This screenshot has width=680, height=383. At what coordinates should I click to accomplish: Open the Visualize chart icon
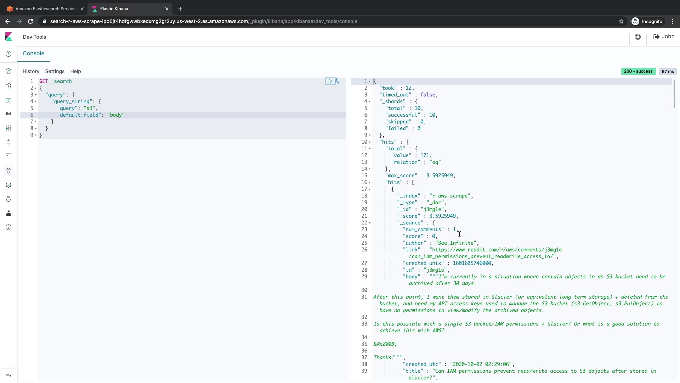8,85
